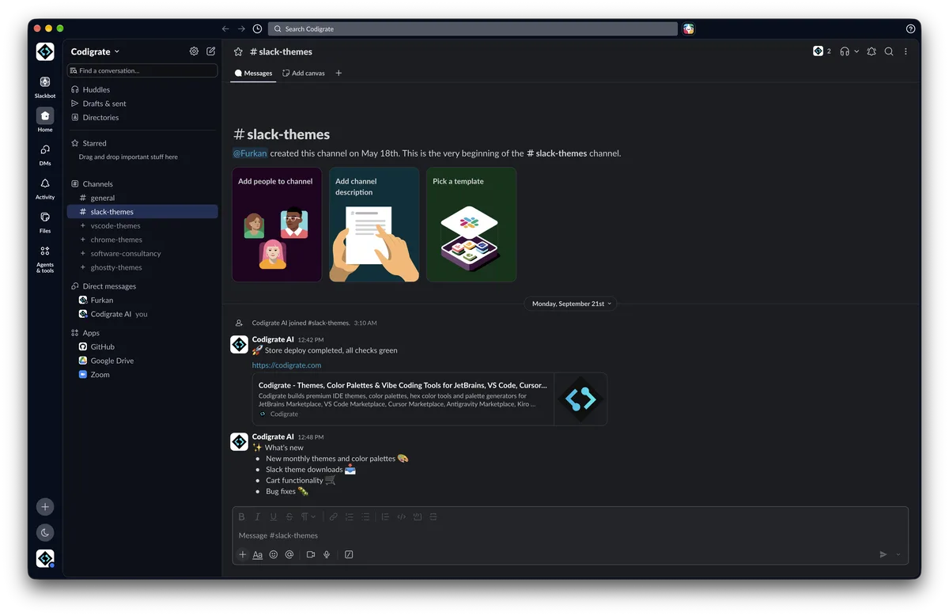Open the chrome-themes channel
Screen dimensions: 949x616
142,240
